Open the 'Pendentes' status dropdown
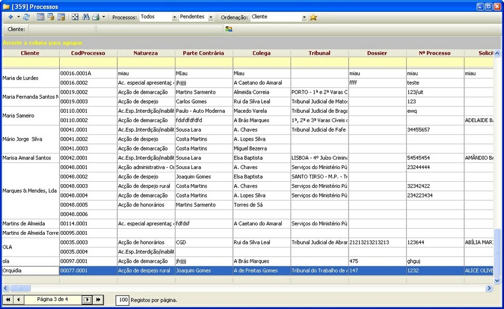 (211, 18)
